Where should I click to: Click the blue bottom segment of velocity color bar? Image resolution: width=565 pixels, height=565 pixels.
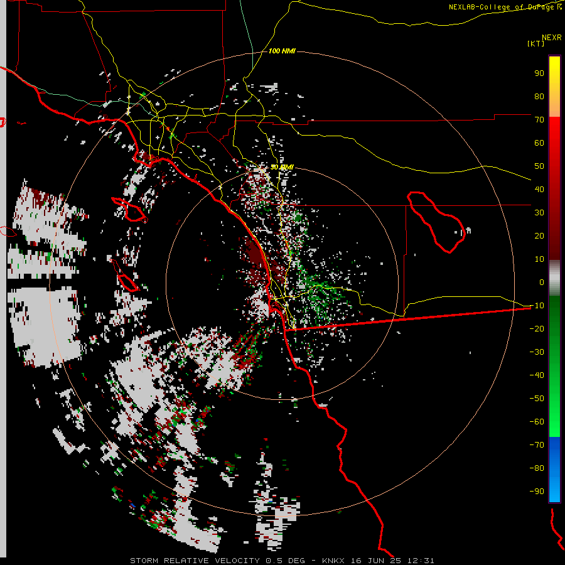click(554, 469)
